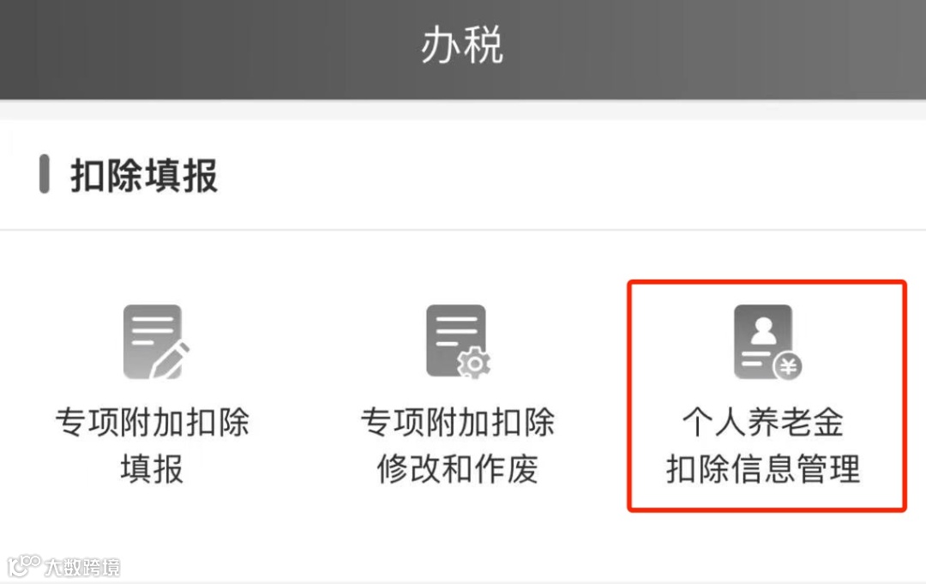926x584 pixels.
Task: Select the 扣除填报 section heading
Action: 144,176
